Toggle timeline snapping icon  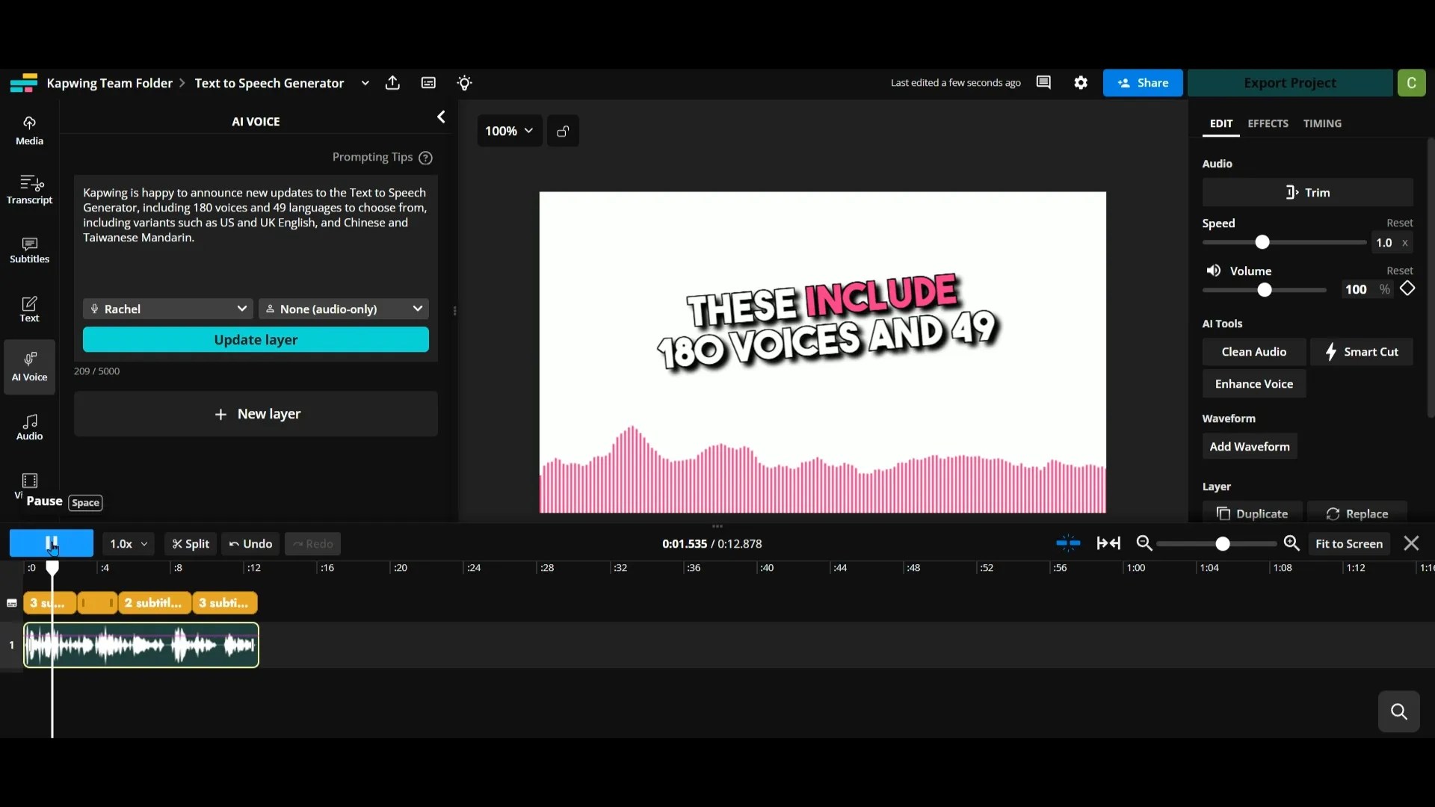(1068, 543)
